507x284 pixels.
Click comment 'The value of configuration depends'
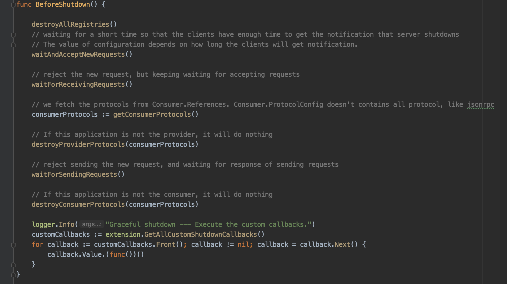coord(195,44)
